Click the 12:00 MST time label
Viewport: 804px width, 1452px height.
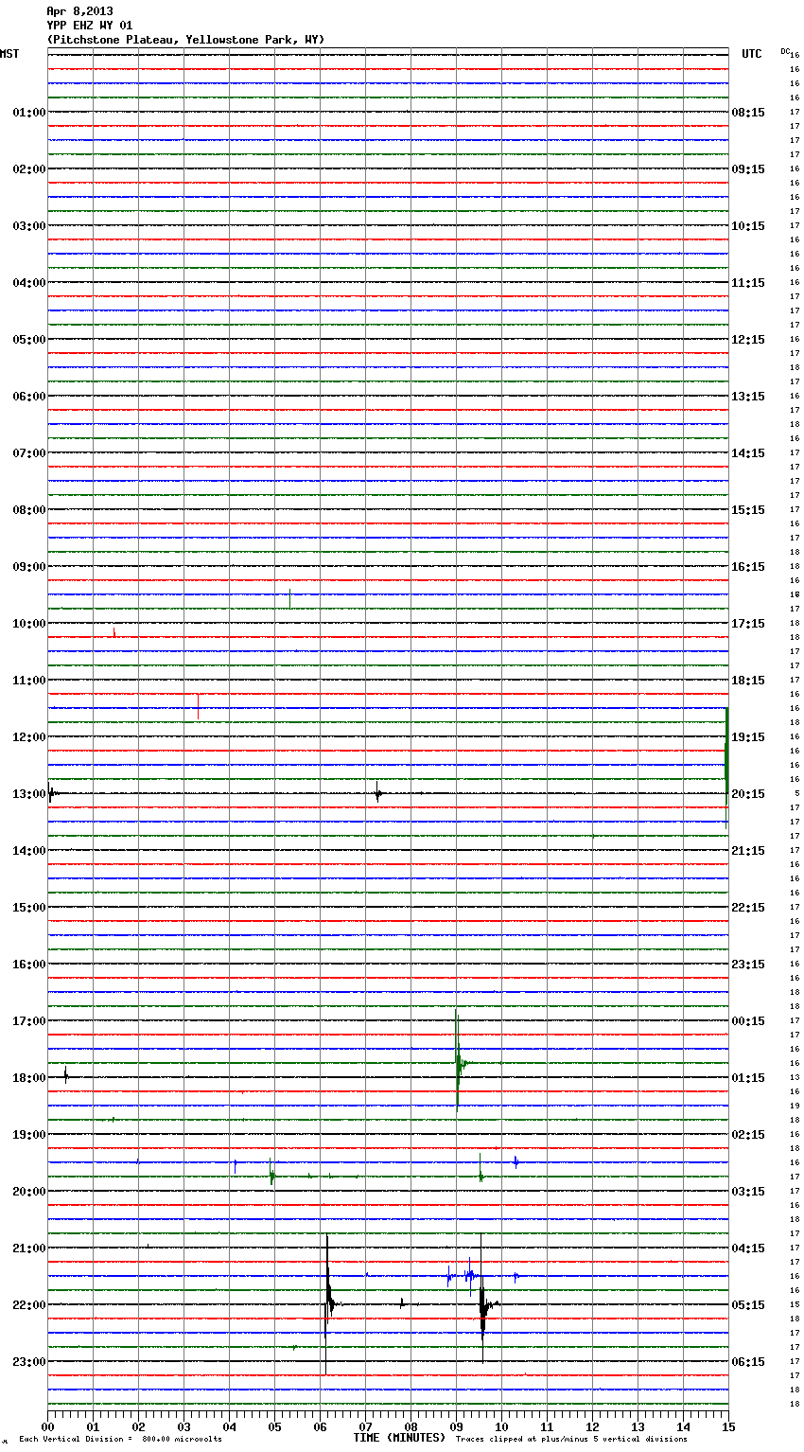click(28, 737)
